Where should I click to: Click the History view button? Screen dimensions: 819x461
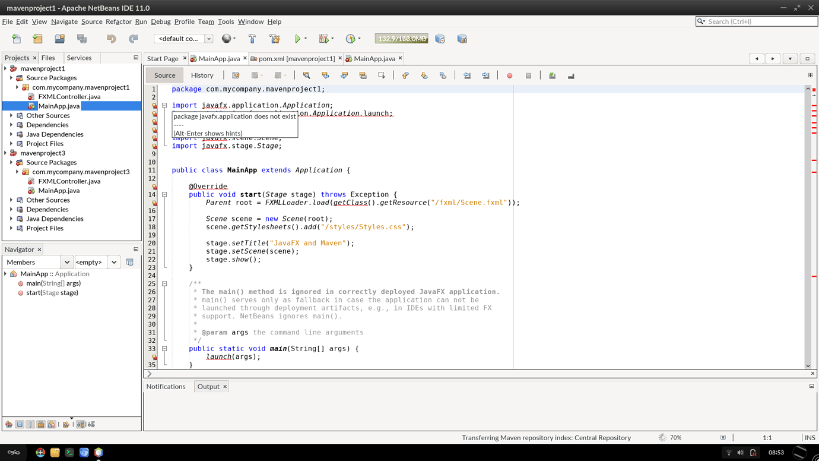[202, 75]
